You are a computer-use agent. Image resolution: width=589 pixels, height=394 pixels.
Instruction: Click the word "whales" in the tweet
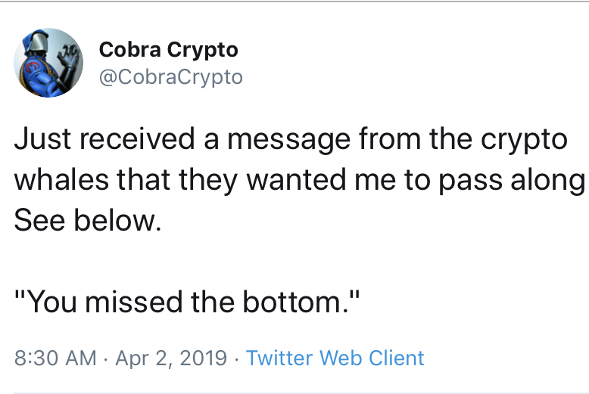coord(61,179)
